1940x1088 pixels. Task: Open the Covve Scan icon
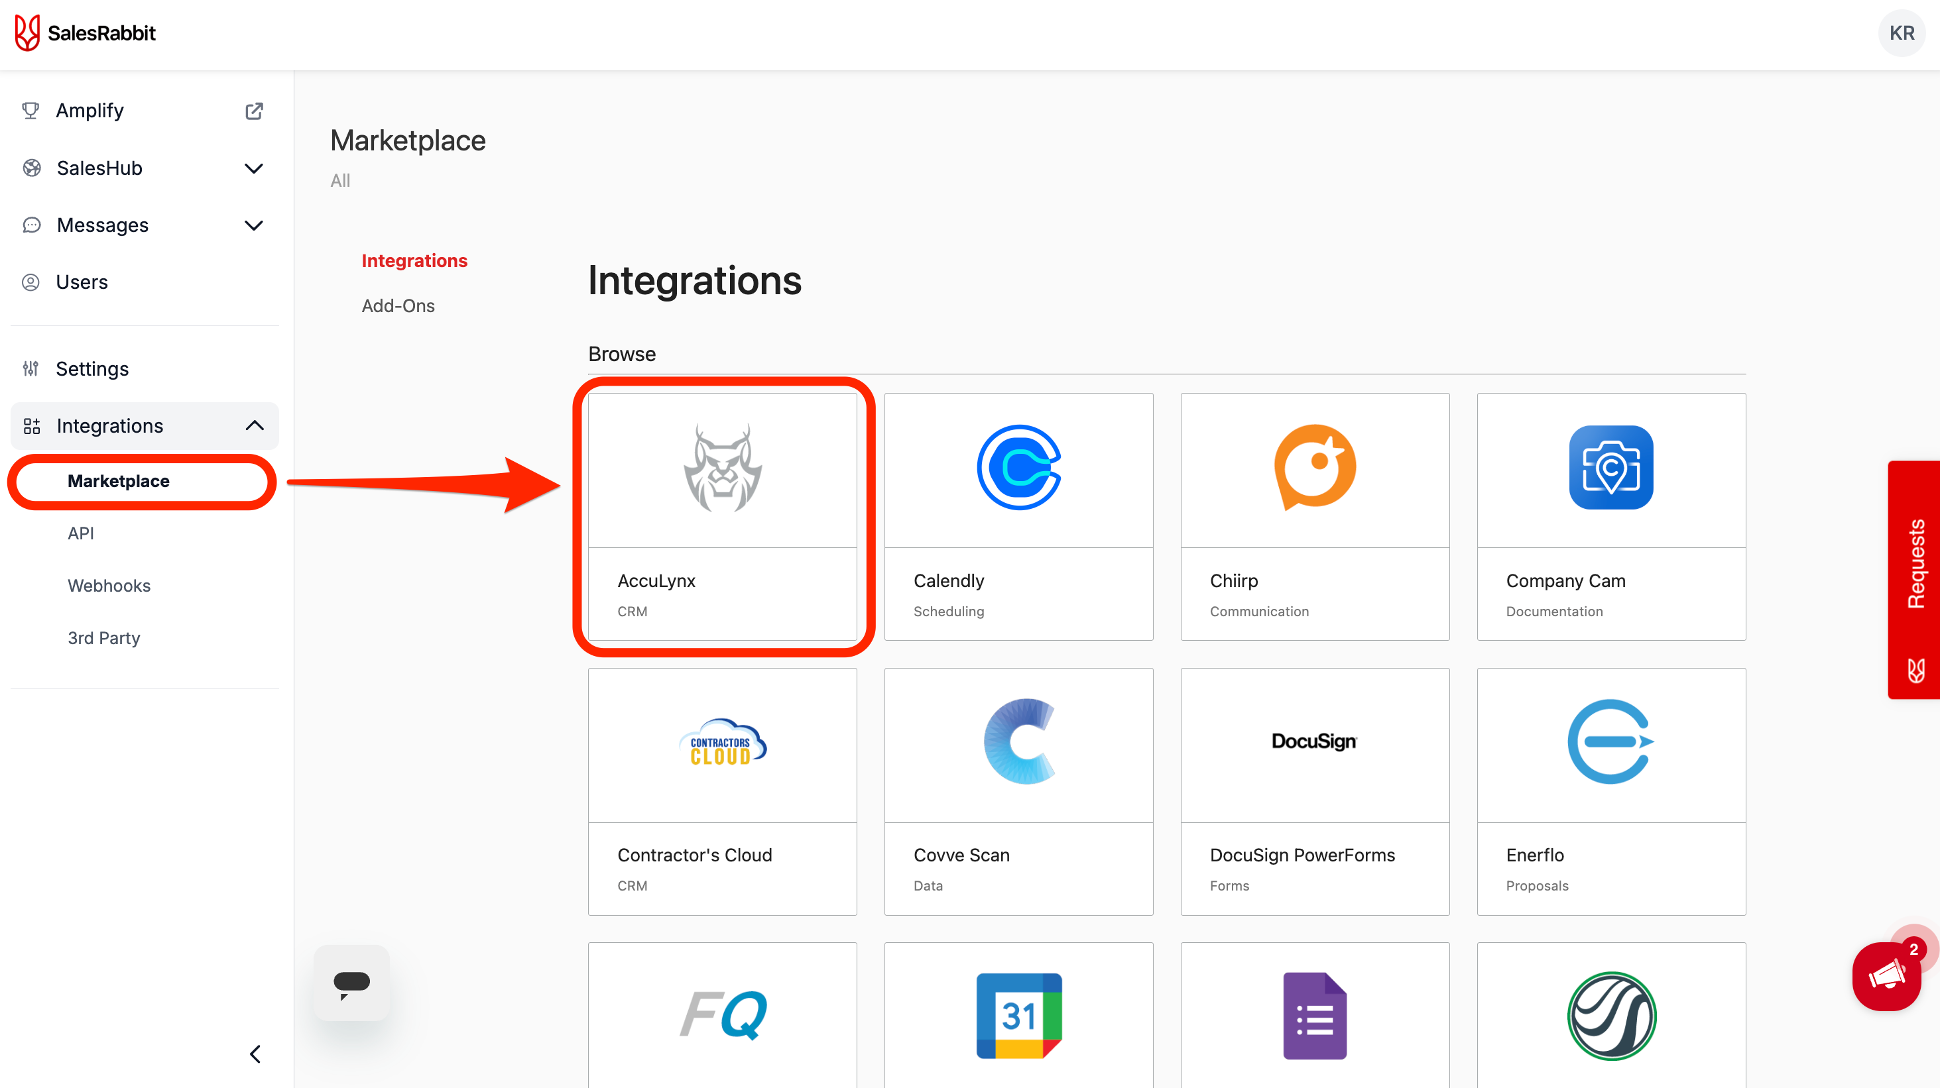[x=1018, y=742]
